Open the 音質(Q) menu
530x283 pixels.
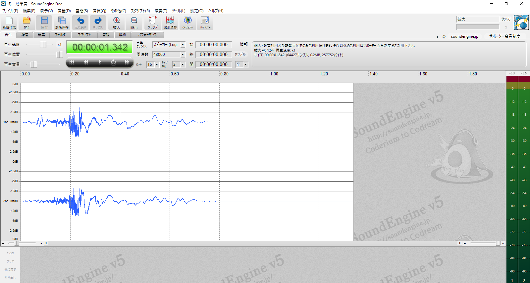[99, 11]
